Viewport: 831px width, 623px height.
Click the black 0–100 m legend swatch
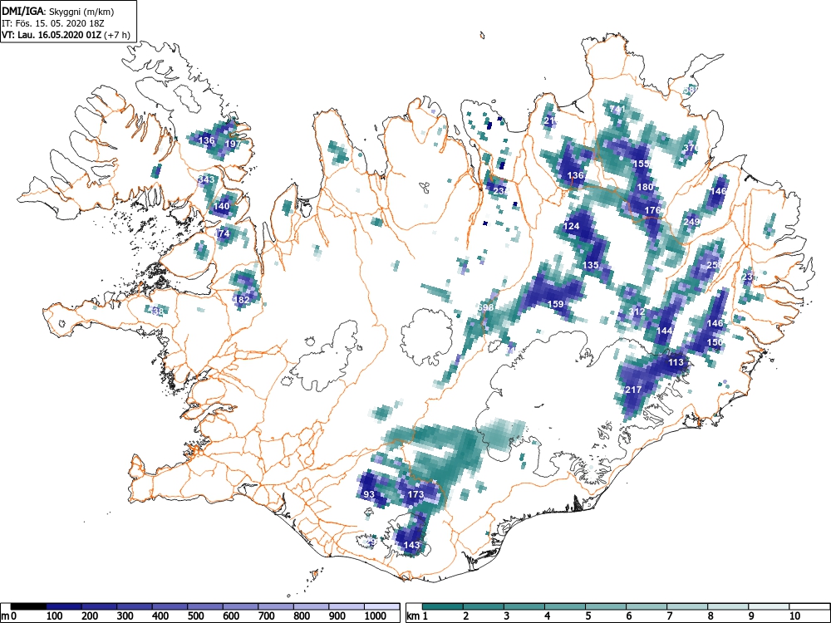28,606
